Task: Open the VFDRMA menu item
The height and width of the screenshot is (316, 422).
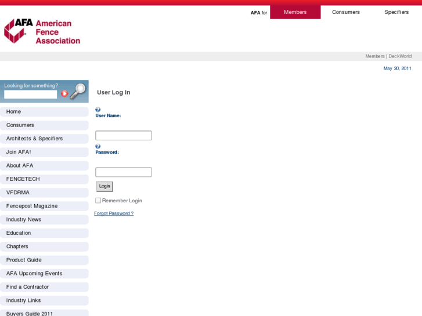Action: pyautogui.click(x=45, y=192)
